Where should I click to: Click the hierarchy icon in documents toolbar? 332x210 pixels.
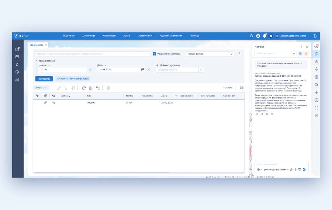click(x=98, y=88)
